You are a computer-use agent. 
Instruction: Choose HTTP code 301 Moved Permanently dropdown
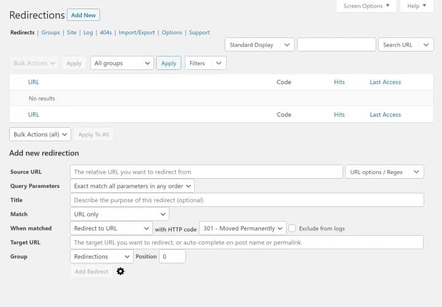pyautogui.click(x=242, y=228)
